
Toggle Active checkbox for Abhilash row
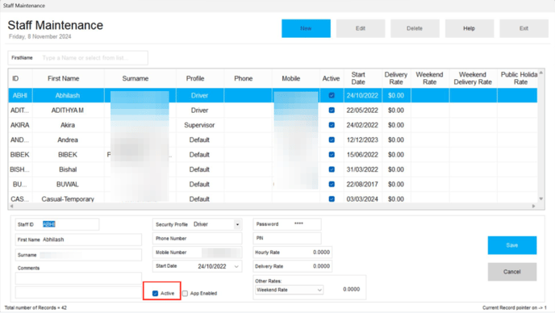[x=332, y=95]
